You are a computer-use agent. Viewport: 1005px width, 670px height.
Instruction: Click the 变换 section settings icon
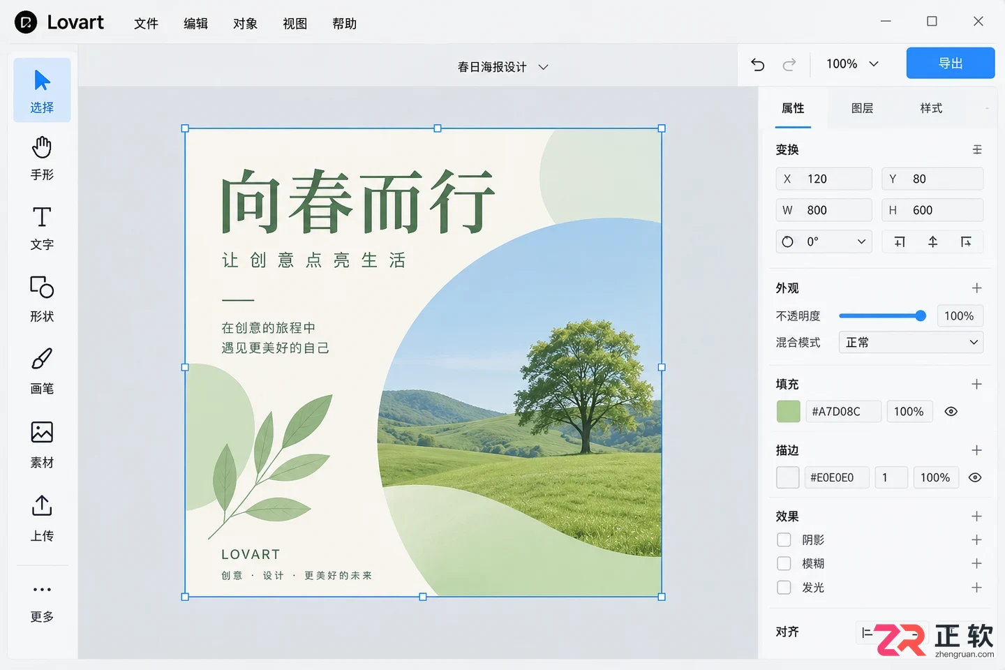tap(977, 149)
